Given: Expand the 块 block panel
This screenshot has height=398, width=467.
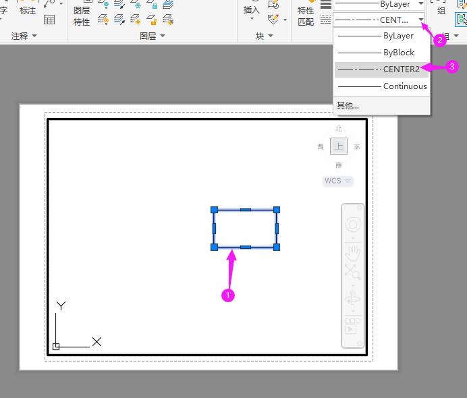Looking at the screenshot, I should [x=264, y=36].
